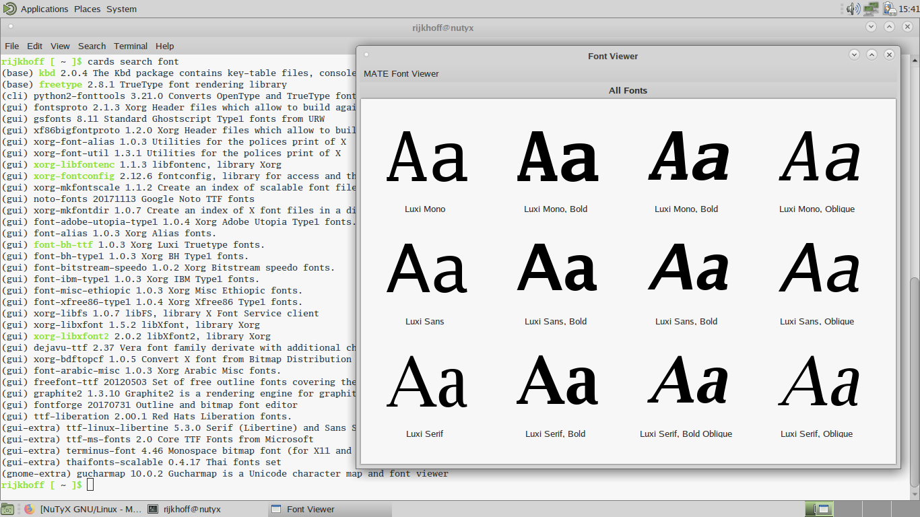Switch to the second workspace in the pager
The height and width of the screenshot is (517, 920).
pos(847,510)
